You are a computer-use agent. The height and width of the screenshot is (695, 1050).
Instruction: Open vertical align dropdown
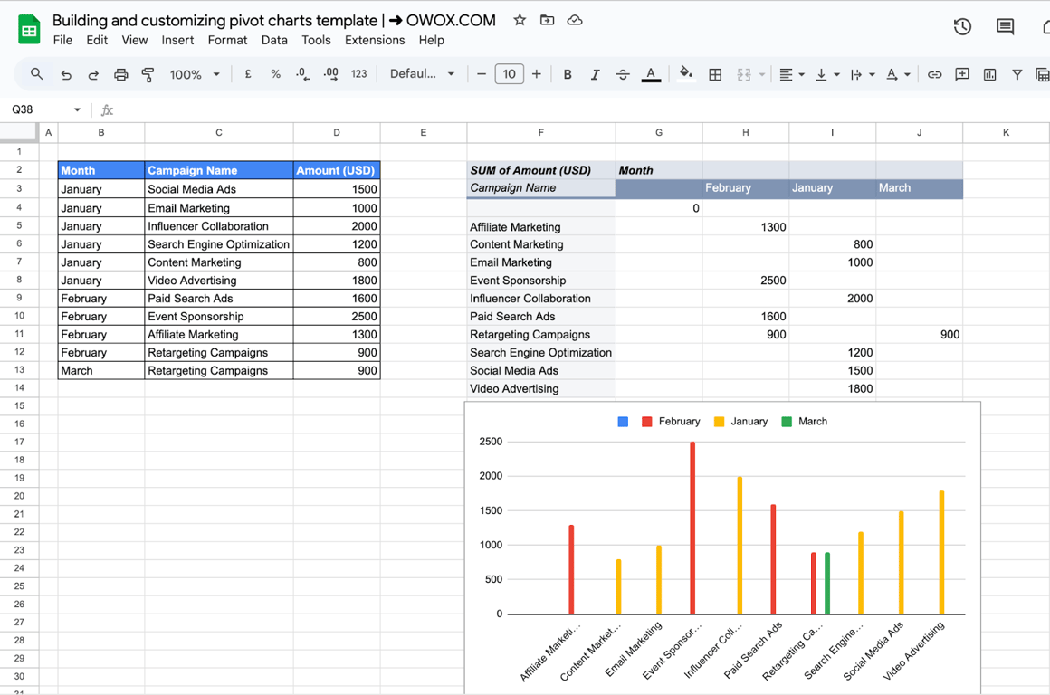click(827, 74)
